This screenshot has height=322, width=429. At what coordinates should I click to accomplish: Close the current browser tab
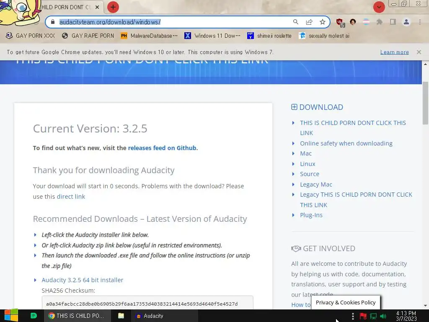click(x=97, y=7)
